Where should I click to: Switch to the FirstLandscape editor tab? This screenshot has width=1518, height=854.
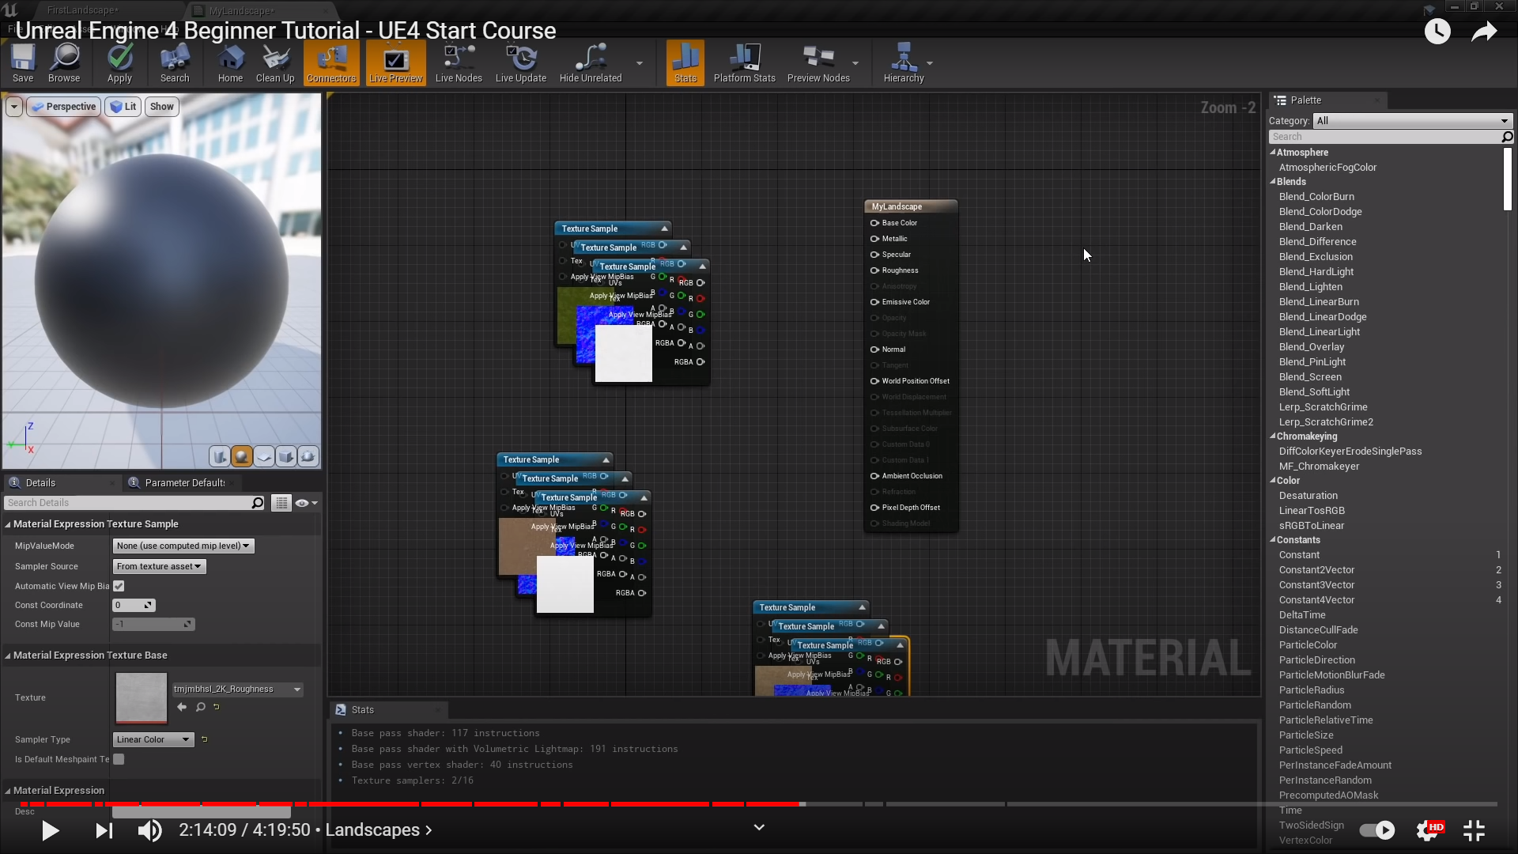pyautogui.click(x=82, y=10)
